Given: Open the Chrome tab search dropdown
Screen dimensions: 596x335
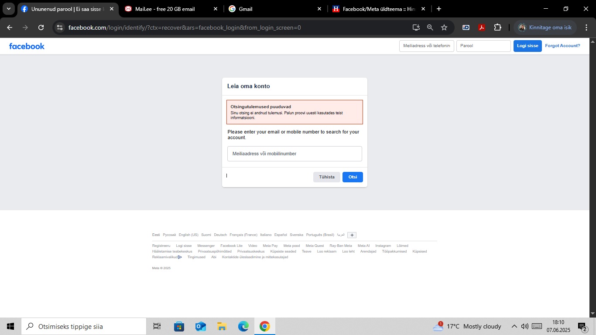Looking at the screenshot, I should 8,9.
